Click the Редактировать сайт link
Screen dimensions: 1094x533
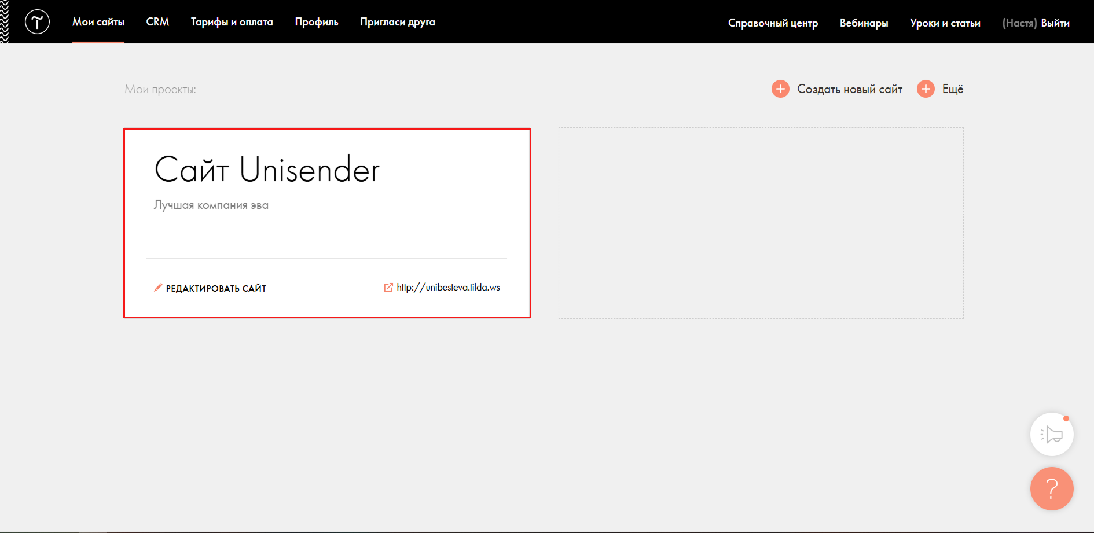pos(216,288)
